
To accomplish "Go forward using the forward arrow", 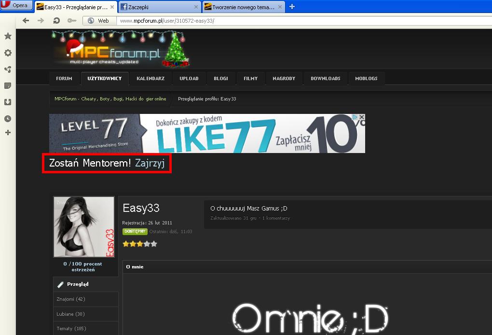I will pos(41,21).
